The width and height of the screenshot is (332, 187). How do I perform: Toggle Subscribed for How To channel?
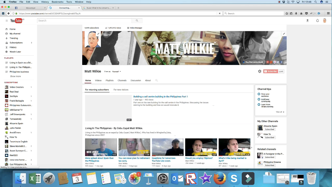click(269, 137)
